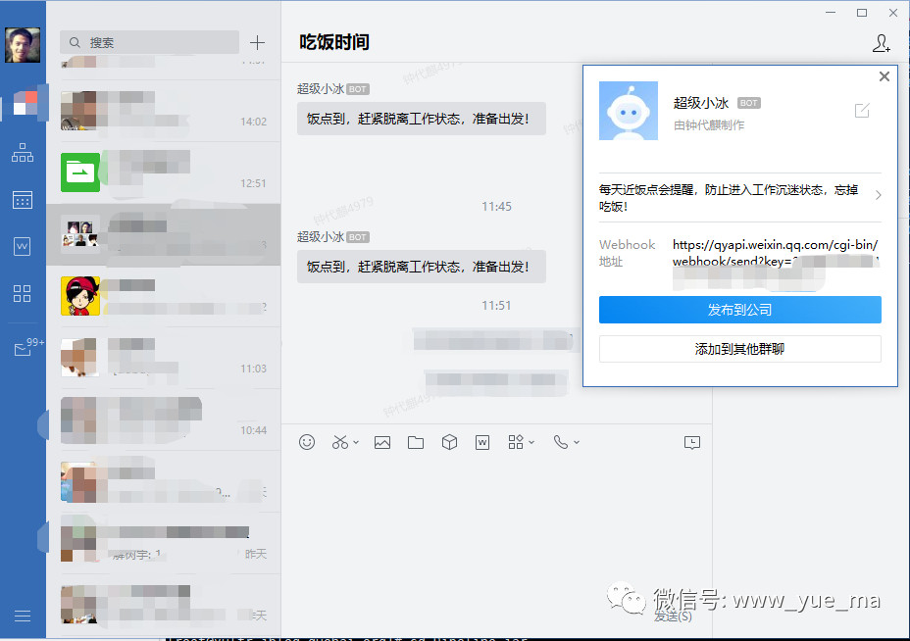Click the second 饭点到 message bubble below 11:45
Image resolution: width=910 pixels, height=641 pixels.
pos(422,267)
